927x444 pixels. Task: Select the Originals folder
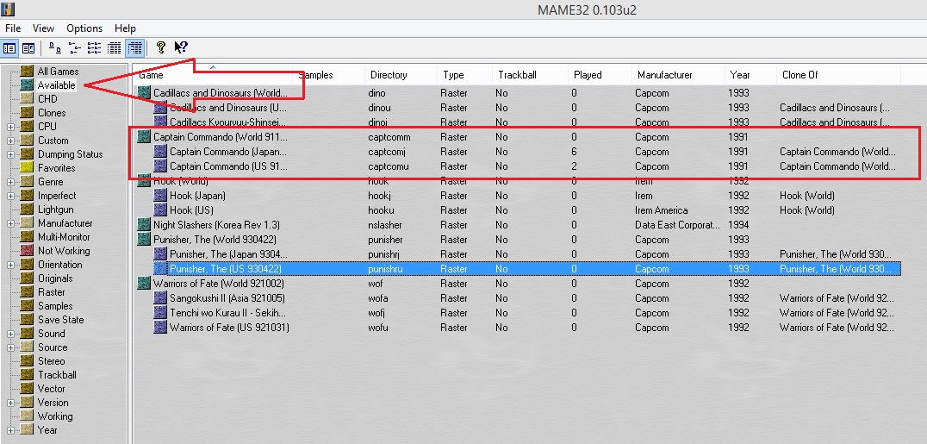point(55,278)
